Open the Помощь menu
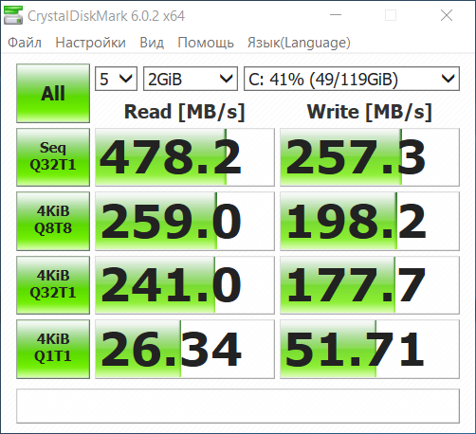 206,43
